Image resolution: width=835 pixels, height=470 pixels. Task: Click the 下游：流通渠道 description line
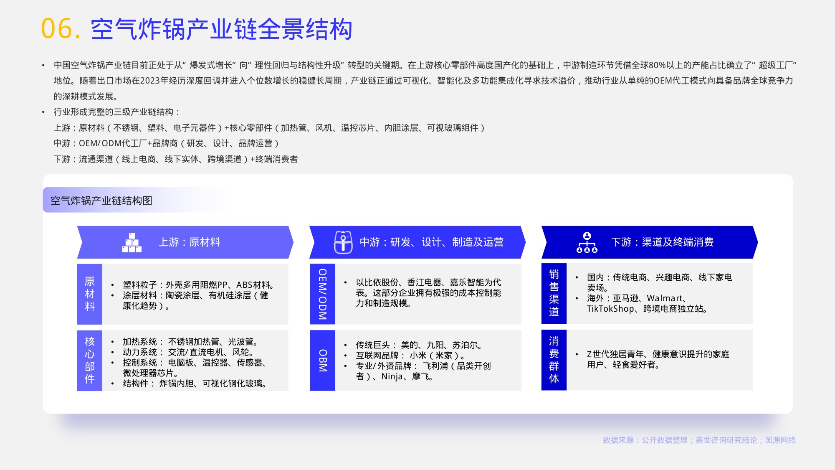pyautogui.click(x=176, y=159)
